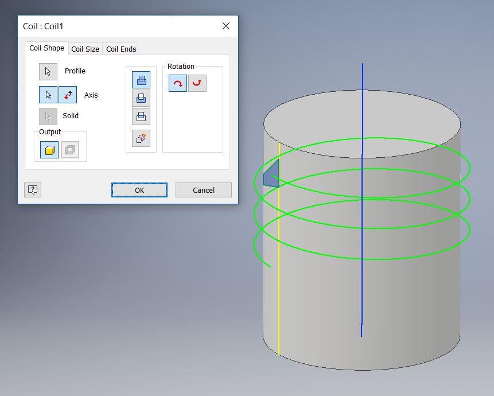Pick the New Solid operation icon

[x=140, y=138]
